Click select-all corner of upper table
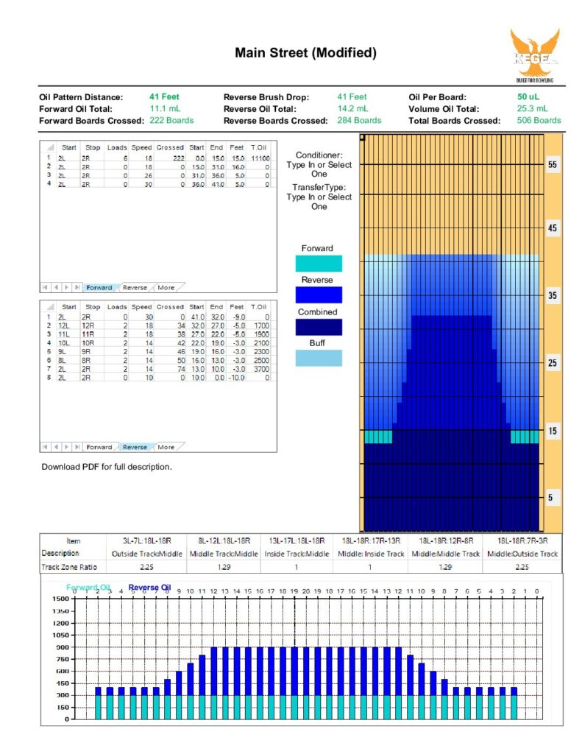 (49, 147)
